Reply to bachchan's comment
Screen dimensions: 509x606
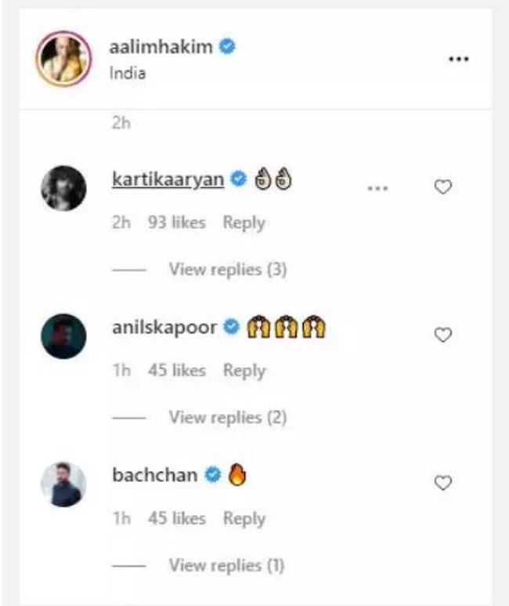[x=244, y=518]
